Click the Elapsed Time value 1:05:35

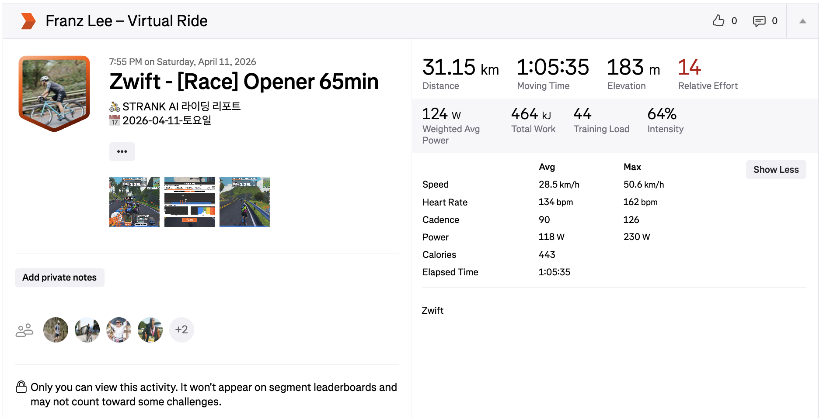click(x=554, y=272)
